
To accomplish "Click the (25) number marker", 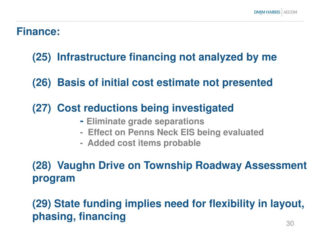I will point(42,57).
